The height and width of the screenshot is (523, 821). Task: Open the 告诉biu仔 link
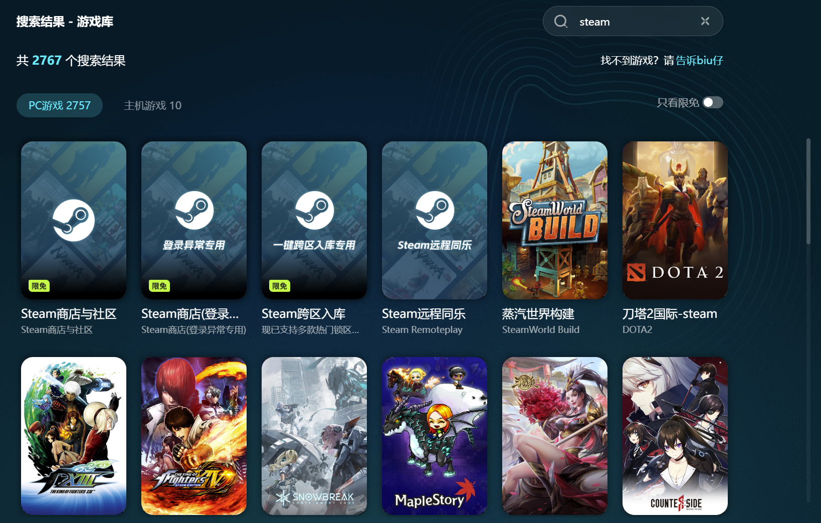click(699, 61)
